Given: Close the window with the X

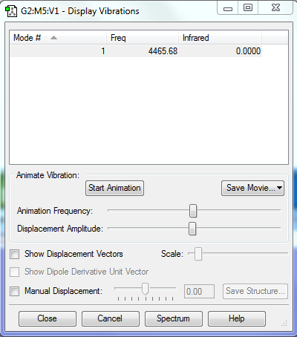Looking at the screenshot, I should [x=275, y=8].
